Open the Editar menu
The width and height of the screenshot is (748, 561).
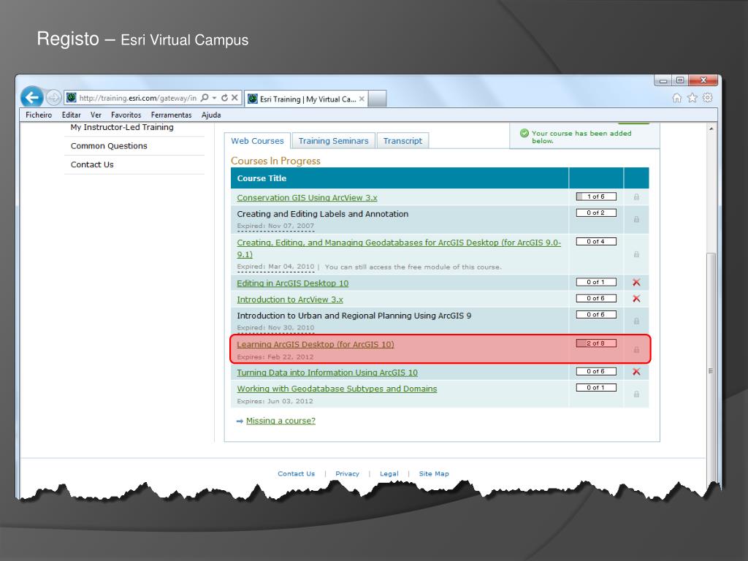[71, 115]
